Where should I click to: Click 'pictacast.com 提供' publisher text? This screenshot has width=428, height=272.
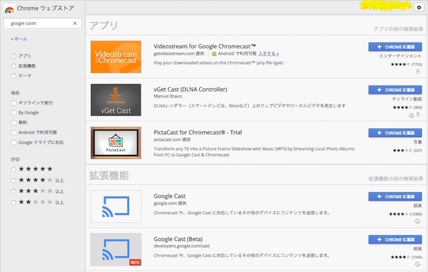tap(172, 140)
